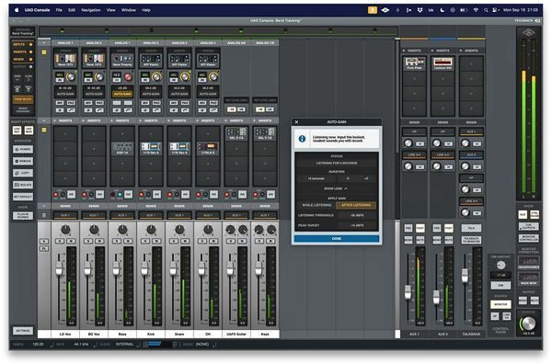
Task: Open PLUGIN SCENES in the sidebar
Action: click(x=23, y=216)
